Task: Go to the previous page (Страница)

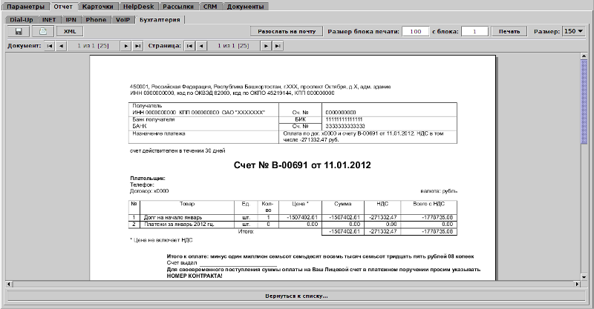Action: 201,46
